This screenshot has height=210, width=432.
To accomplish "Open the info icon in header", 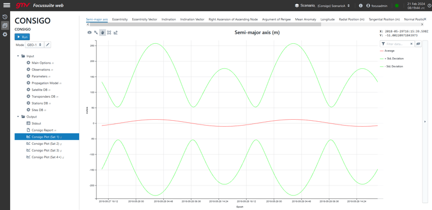I will [x=361, y=5].
